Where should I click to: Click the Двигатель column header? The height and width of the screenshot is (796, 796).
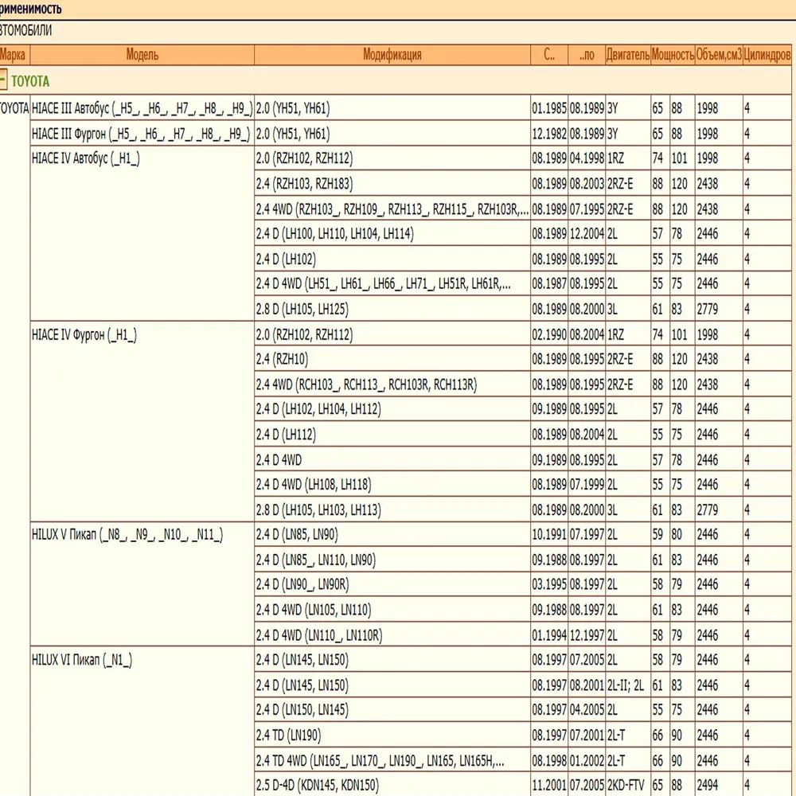click(627, 55)
